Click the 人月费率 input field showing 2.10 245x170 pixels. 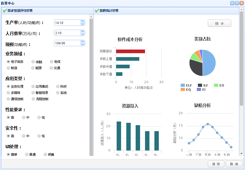click(67, 33)
